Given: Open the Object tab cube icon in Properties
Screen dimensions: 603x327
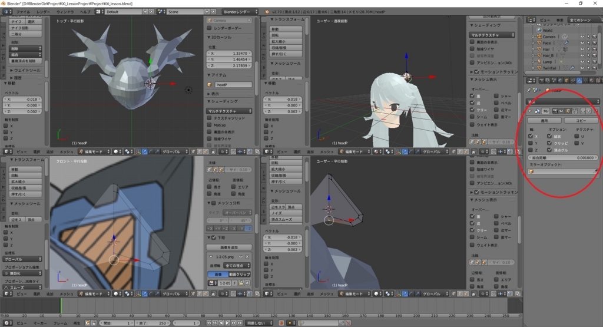Looking at the screenshot, I should coord(567,81).
